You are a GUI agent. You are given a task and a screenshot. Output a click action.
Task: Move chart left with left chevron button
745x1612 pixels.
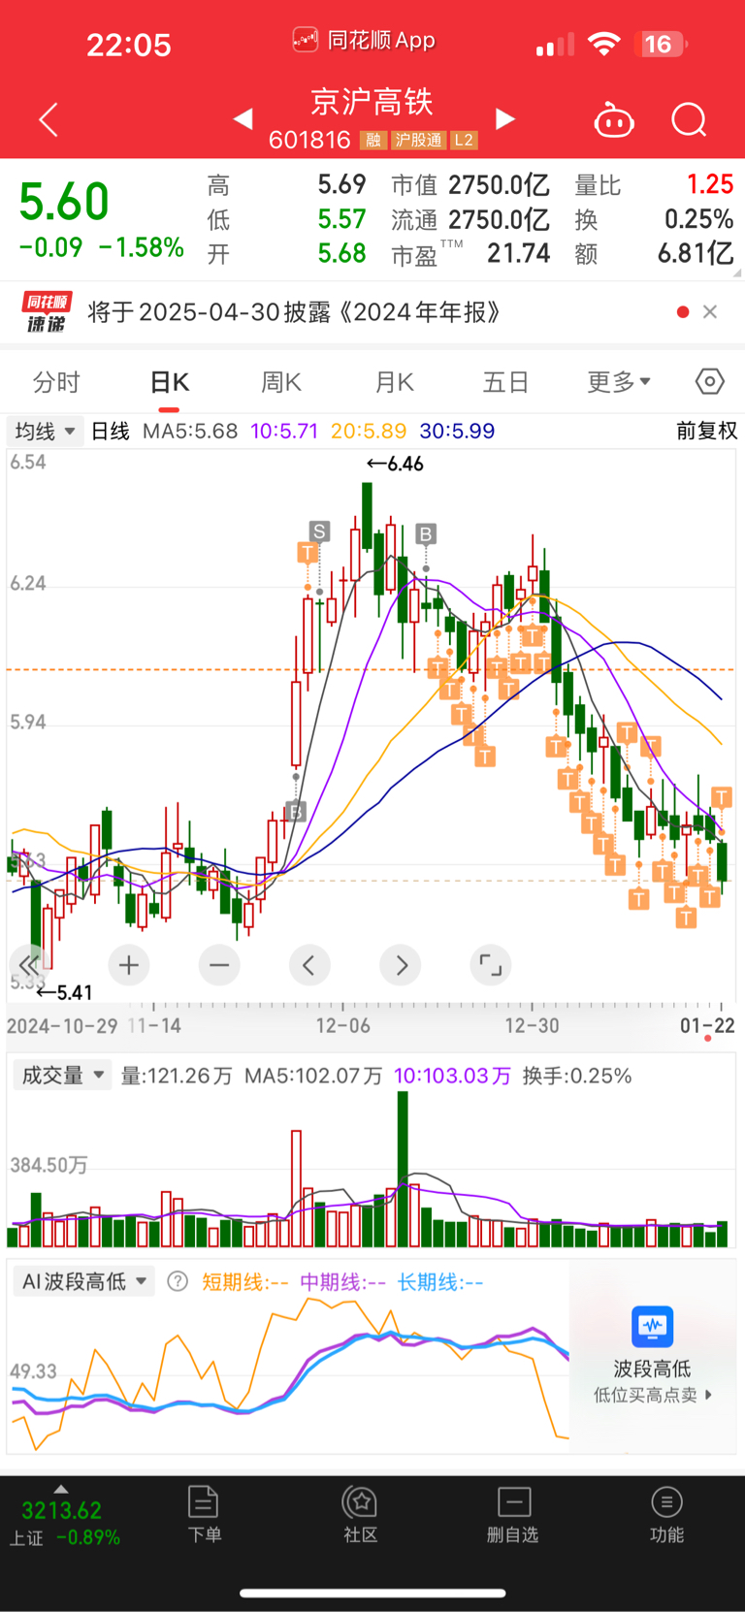tap(309, 965)
